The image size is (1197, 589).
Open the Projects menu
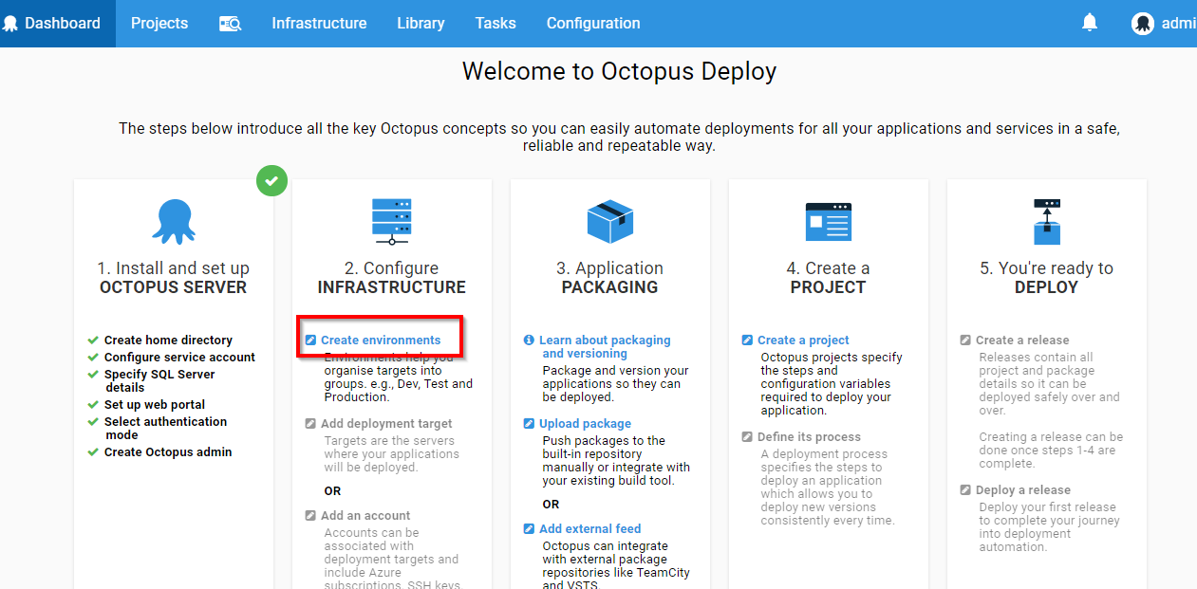(x=159, y=24)
